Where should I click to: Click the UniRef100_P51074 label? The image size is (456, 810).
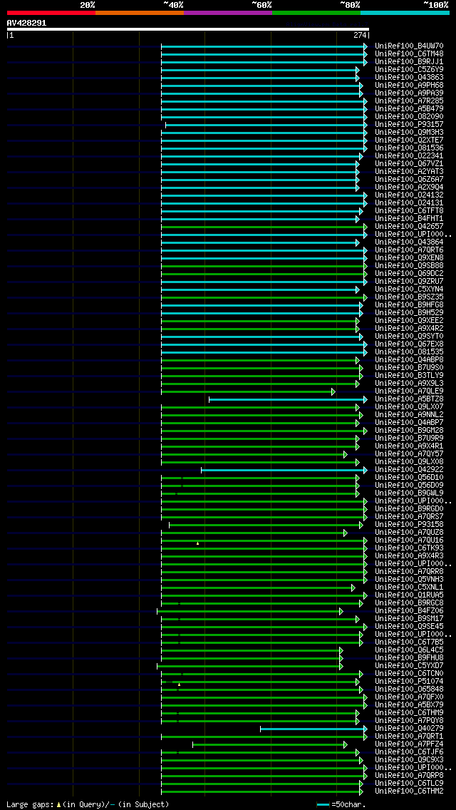[x=409, y=682]
